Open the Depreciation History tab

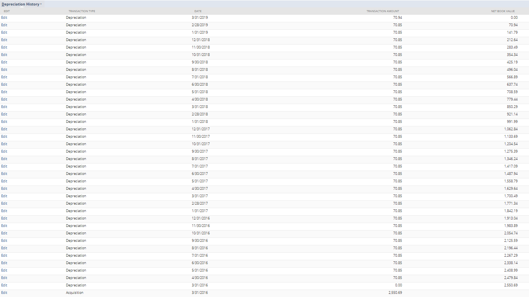point(21,4)
